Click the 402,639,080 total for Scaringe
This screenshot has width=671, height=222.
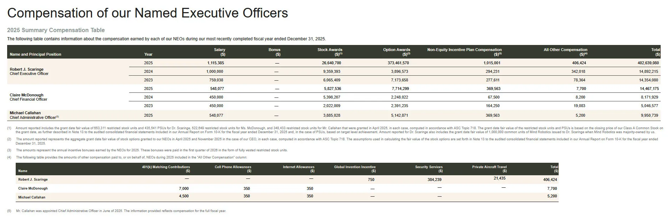(648, 63)
